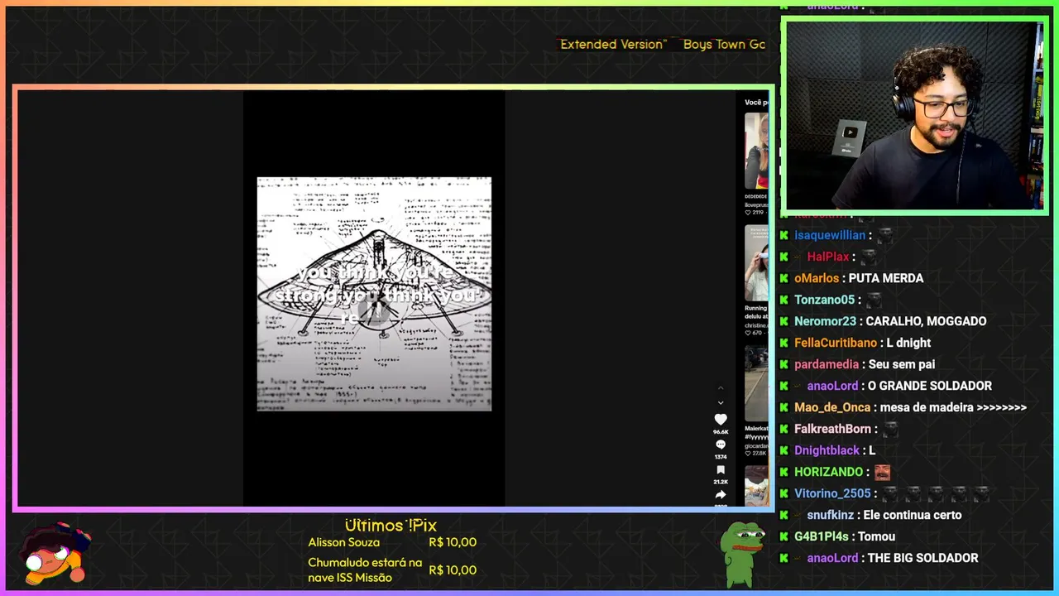Click the 1374 comments count
The width and height of the screenshot is (1059, 596).
point(721,457)
